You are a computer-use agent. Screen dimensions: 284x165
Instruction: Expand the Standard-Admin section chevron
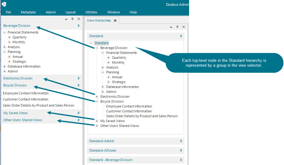coord(181,141)
